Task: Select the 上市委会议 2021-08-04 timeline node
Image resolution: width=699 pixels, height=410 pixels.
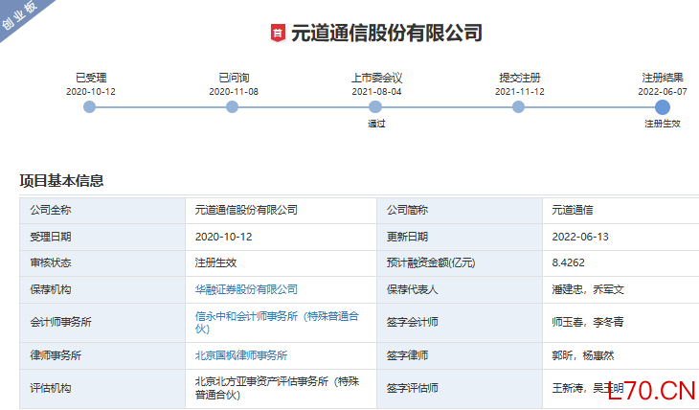Action: [375, 107]
